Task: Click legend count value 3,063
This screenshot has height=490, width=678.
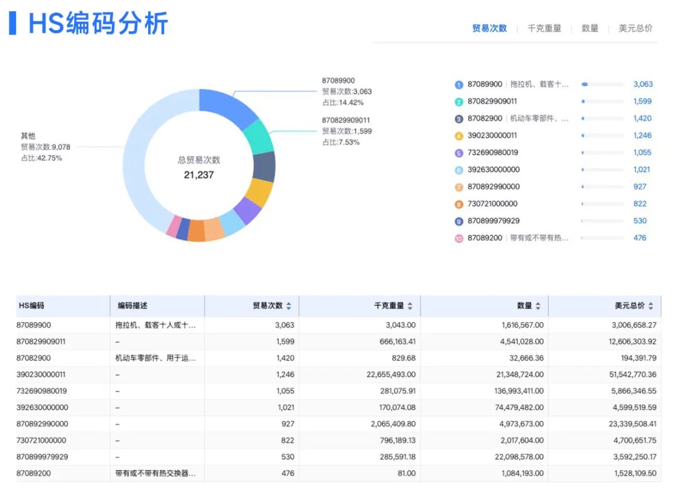Action: [x=643, y=84]
